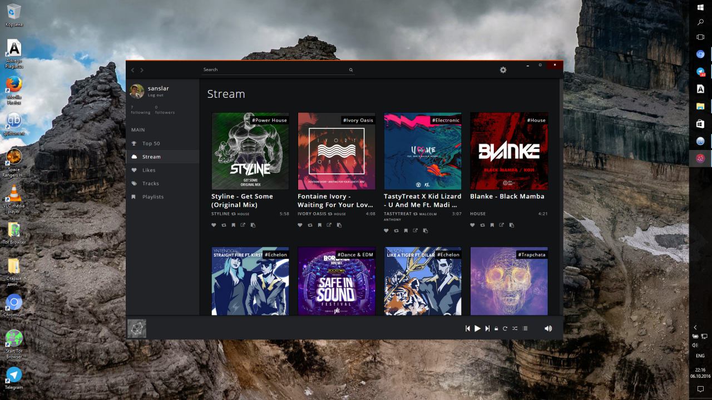Bookmark the Styline - Get Some track
712x400 pixels.
click(x=233, y=225)
